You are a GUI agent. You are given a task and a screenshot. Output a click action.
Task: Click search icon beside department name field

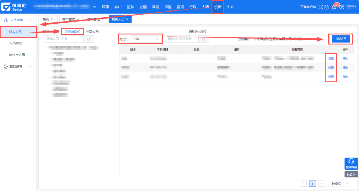click(89, 39)
